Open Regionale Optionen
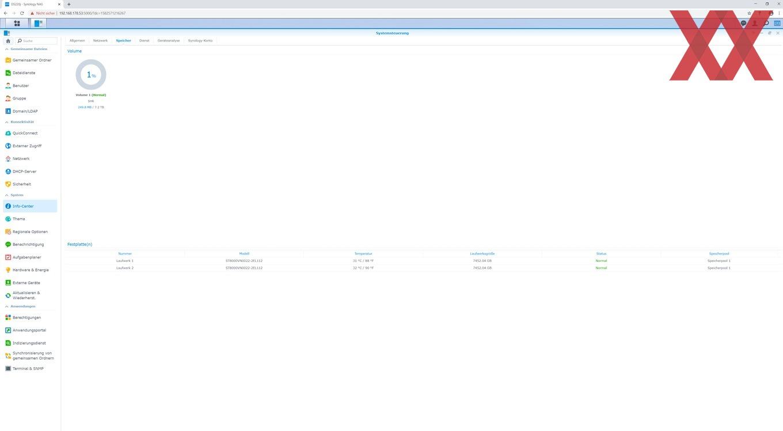783x431 pixels. [x=30, y=231]
